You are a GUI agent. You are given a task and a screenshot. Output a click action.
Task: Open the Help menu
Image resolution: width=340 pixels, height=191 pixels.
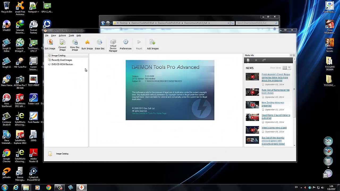coord(79,36)
